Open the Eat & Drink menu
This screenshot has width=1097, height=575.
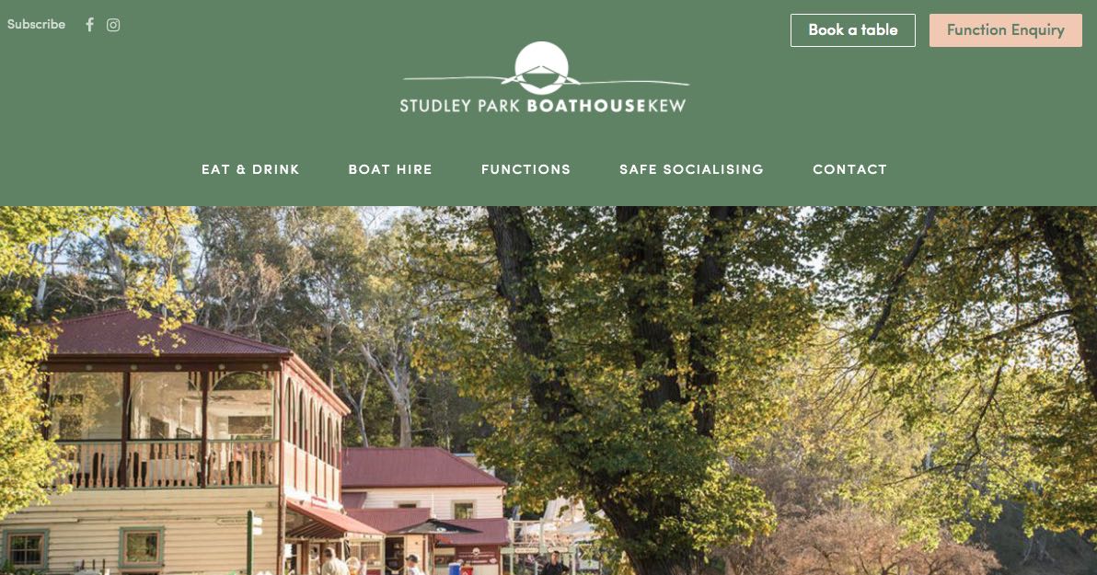point(250,169)
